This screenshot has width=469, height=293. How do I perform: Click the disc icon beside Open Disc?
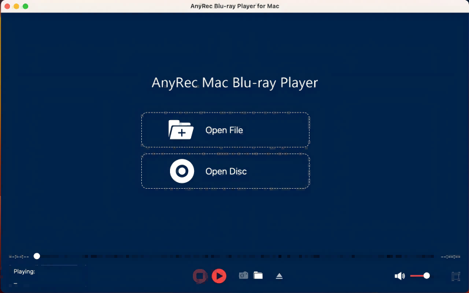point(182,171)
